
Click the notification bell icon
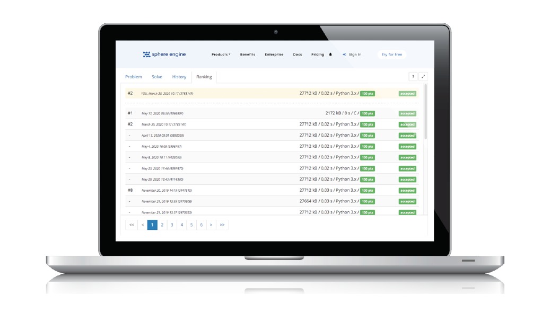330,55
